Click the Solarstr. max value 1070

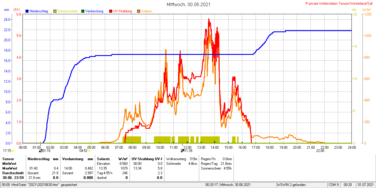pos(124,168)
